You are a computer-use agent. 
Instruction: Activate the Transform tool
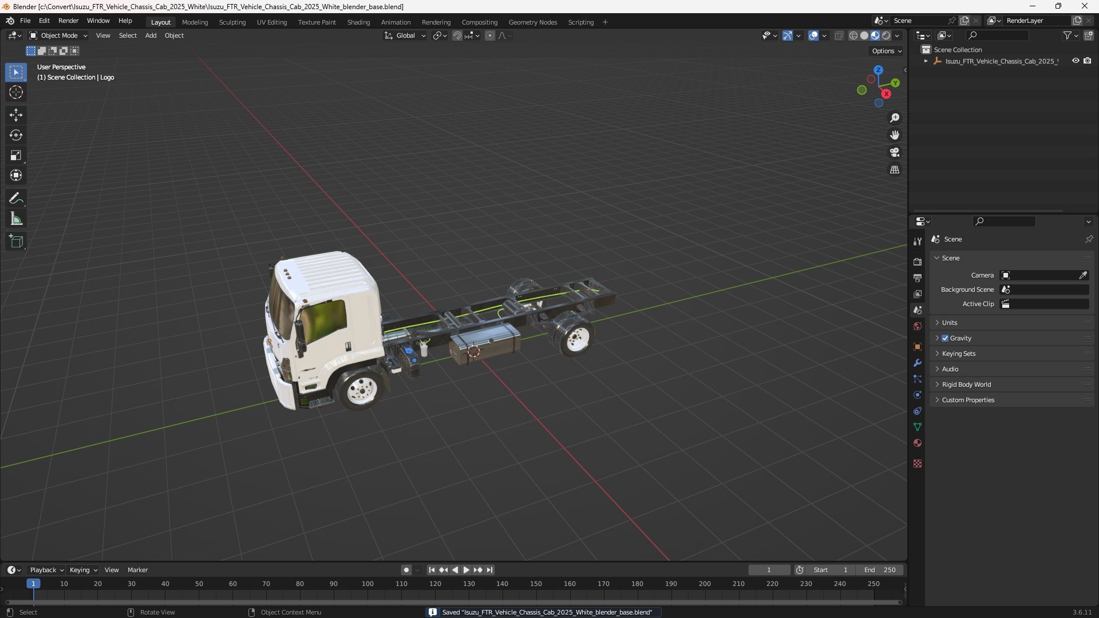[x=16, y=175]
